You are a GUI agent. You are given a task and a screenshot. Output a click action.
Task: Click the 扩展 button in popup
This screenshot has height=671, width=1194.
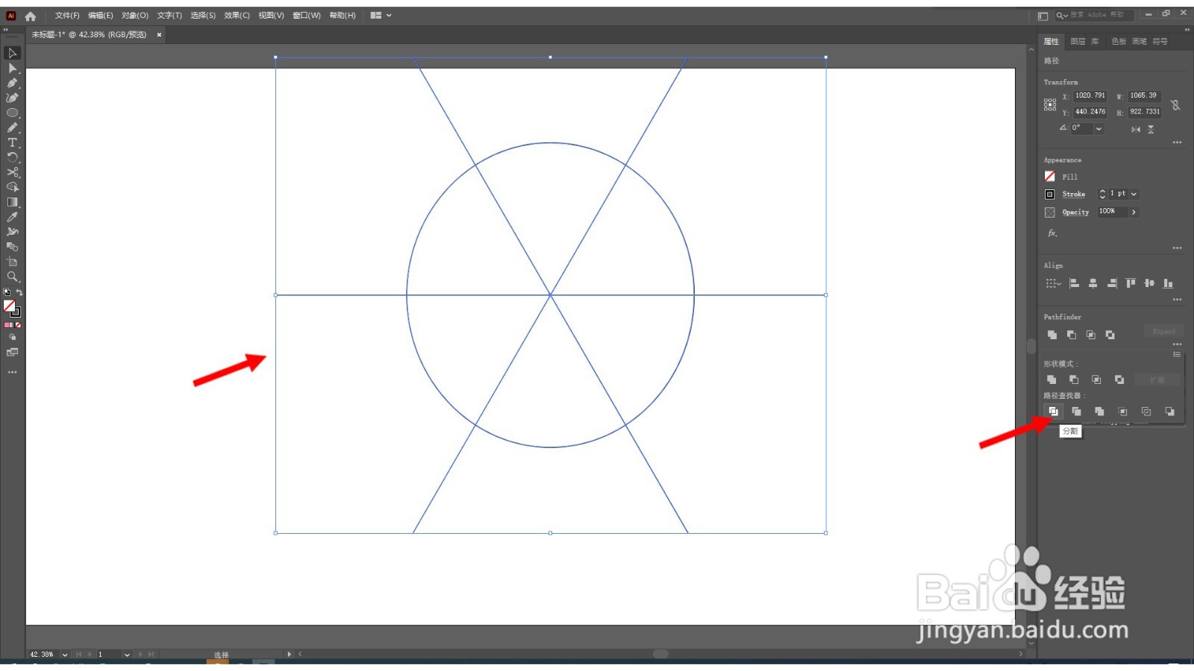(x=1157, y=379)
